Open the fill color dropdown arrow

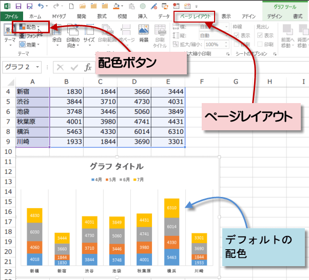coord(122,6)
